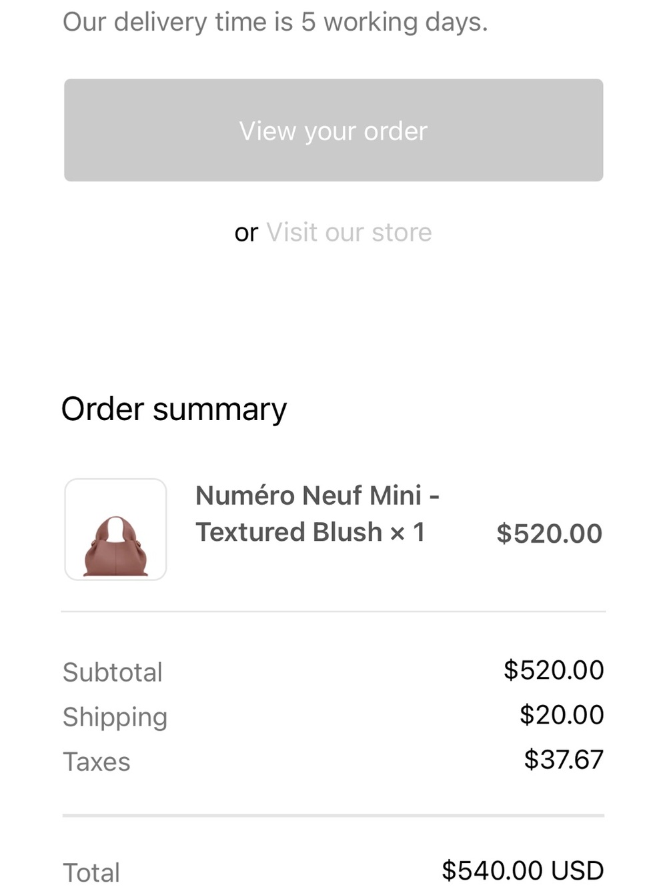Click the $37.67 taxes amount
This screenshot has height=889, width=667.
coord(564,760)
